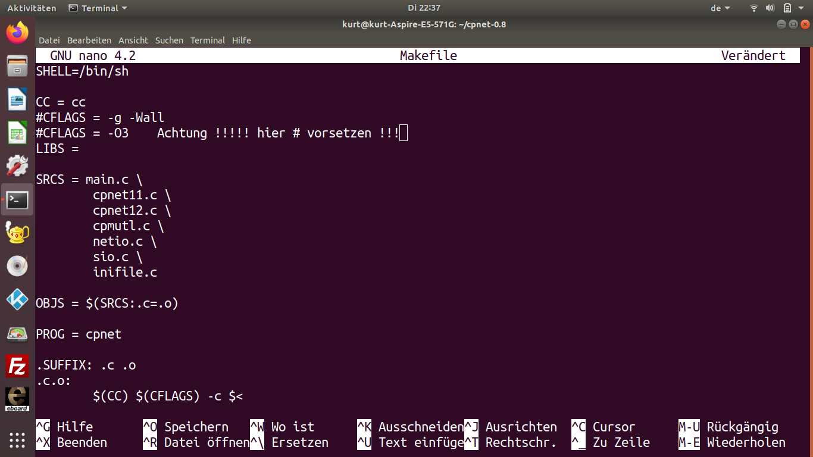Open the Hilfe menu in the terminal
The width and height of the screenshot is (813, 457).
(x=242, y=40)
